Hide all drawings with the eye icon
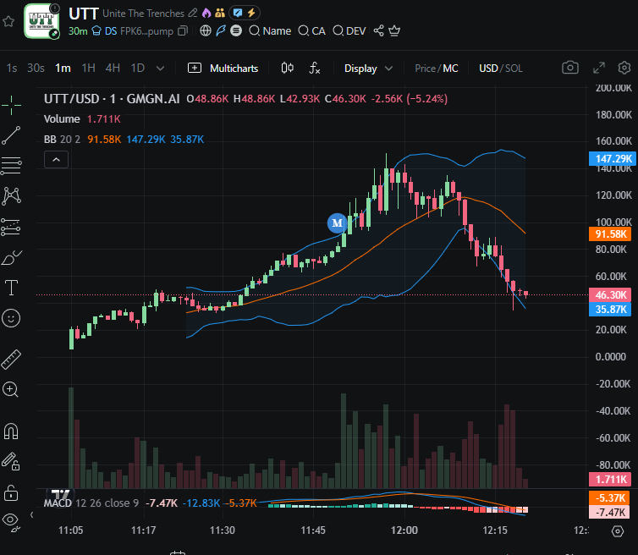 point(11,522)
